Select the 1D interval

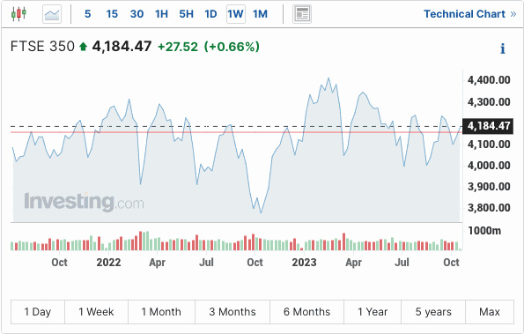(x=210, y=14)
